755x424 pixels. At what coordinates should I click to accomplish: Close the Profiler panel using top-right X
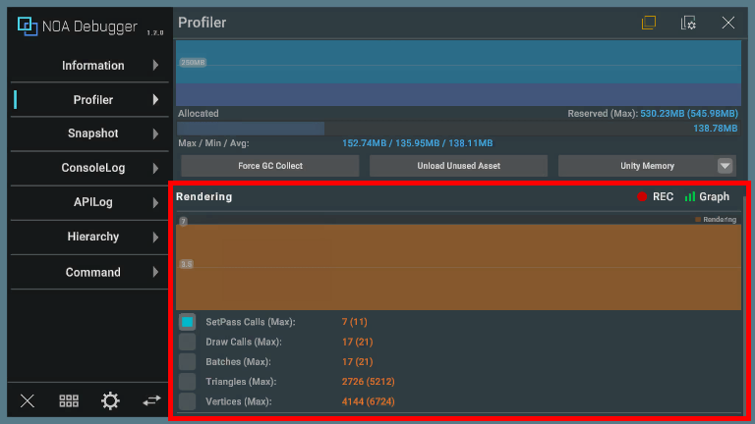tap(728, 23)
